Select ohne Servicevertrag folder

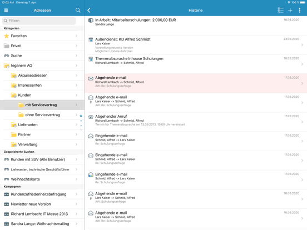click(x=42, y=115)
